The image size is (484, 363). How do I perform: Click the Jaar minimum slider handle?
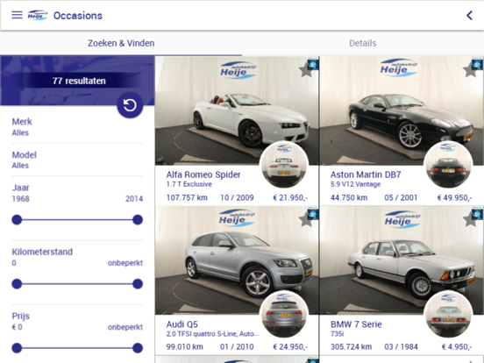click(17, 220)
